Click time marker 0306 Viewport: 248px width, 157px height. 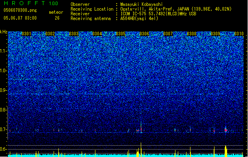(x=144, y=34)
